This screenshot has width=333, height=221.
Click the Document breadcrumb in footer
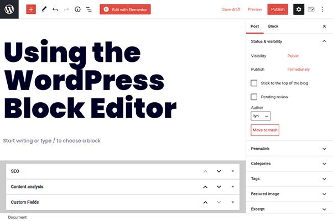click(17, 217)
